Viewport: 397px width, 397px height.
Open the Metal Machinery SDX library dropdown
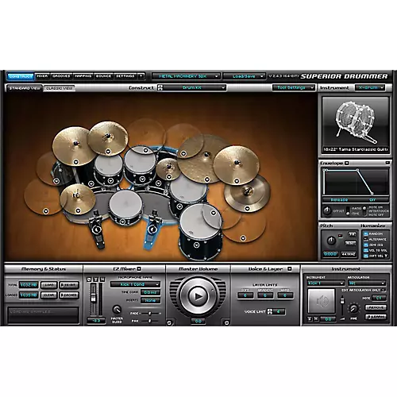(x=186, y=76)
